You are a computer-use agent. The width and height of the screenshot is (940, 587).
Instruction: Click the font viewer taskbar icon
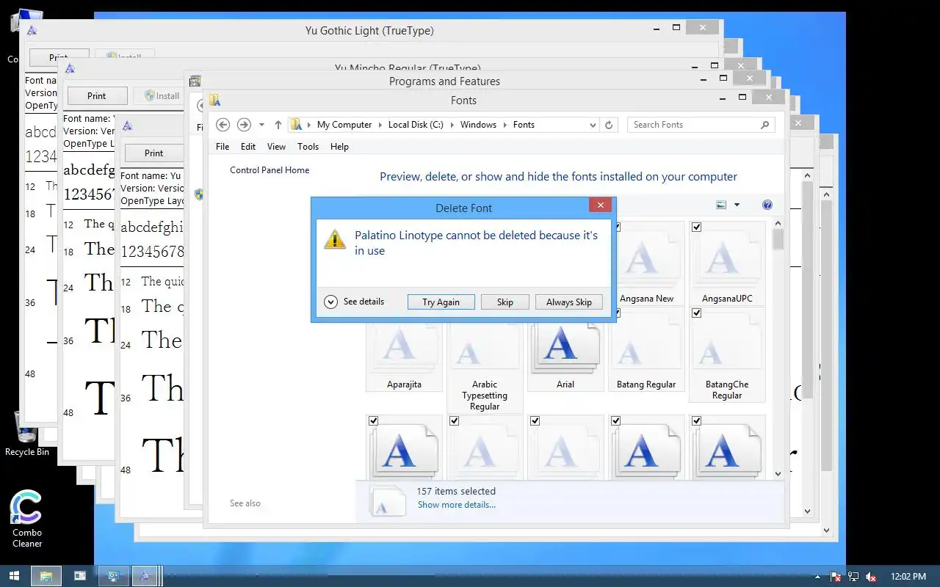145,576
